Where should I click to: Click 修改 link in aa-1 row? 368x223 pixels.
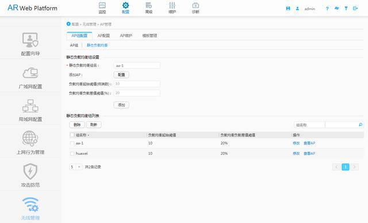click(296, 143)
